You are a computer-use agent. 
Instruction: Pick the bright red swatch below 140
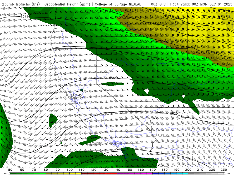(x=114, y=173)
